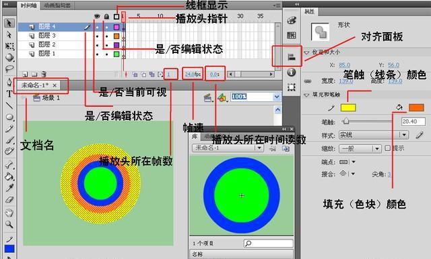
Task: Open the 端点 cap dropdown
Action: [347, 162]
